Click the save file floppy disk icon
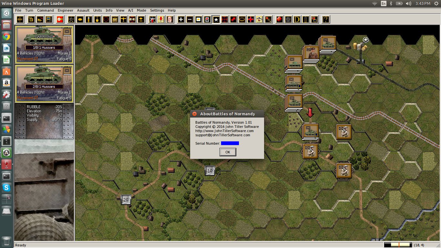Screen dimensions: 441x248 [x=48, y=19]
